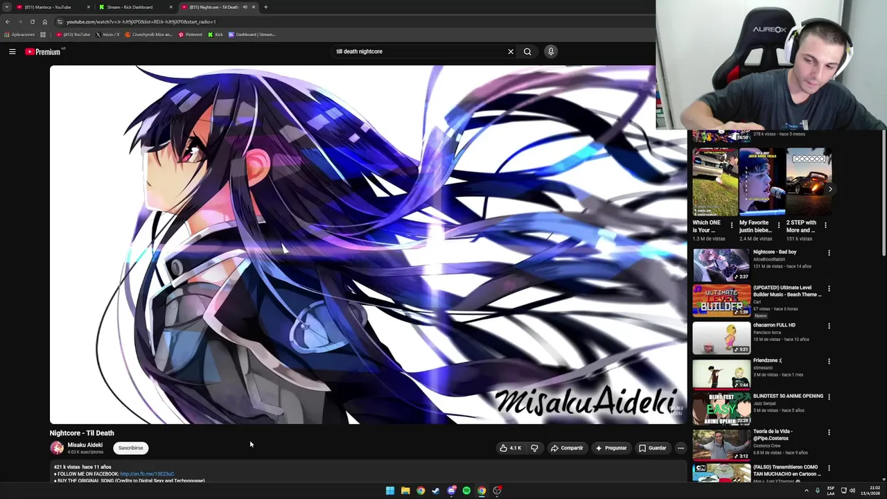Open Spotify from the taskbar
887x499 pixels.
[466, 491]
